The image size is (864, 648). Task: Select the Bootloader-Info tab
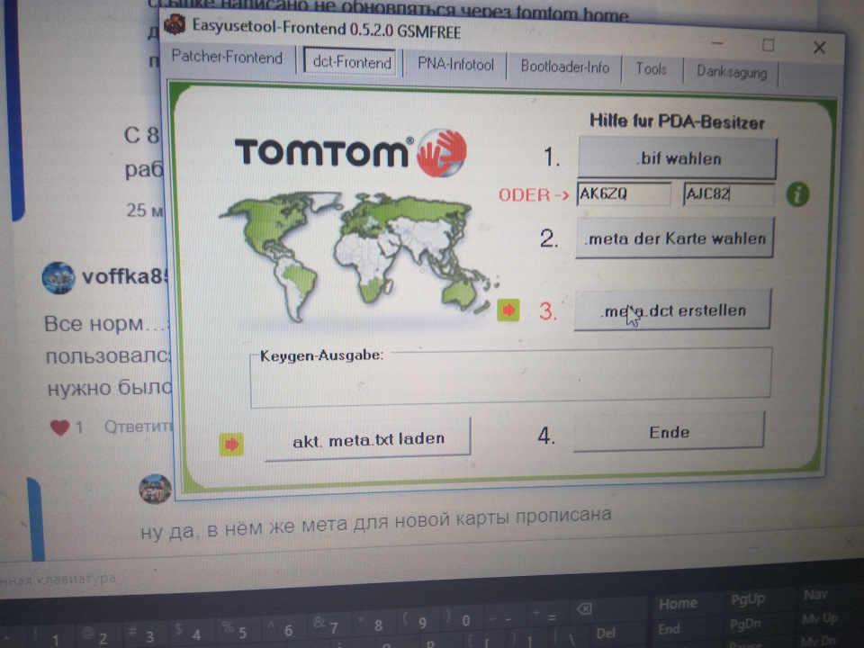[x=564, y=67]
